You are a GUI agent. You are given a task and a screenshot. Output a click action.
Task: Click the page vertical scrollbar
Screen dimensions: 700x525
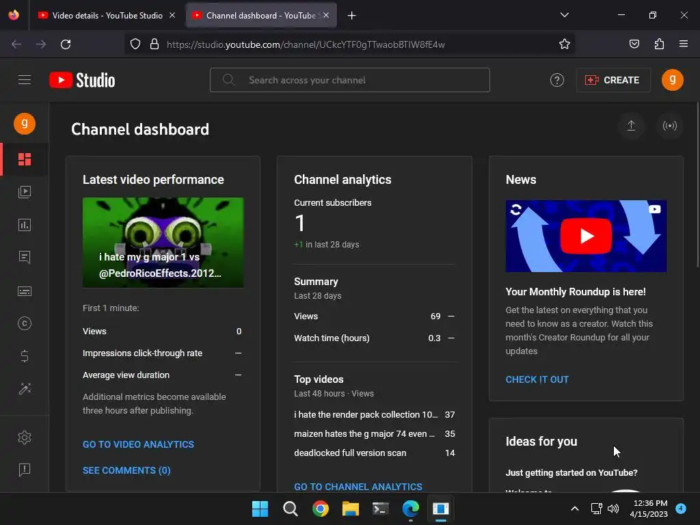(x=697, y=185)
